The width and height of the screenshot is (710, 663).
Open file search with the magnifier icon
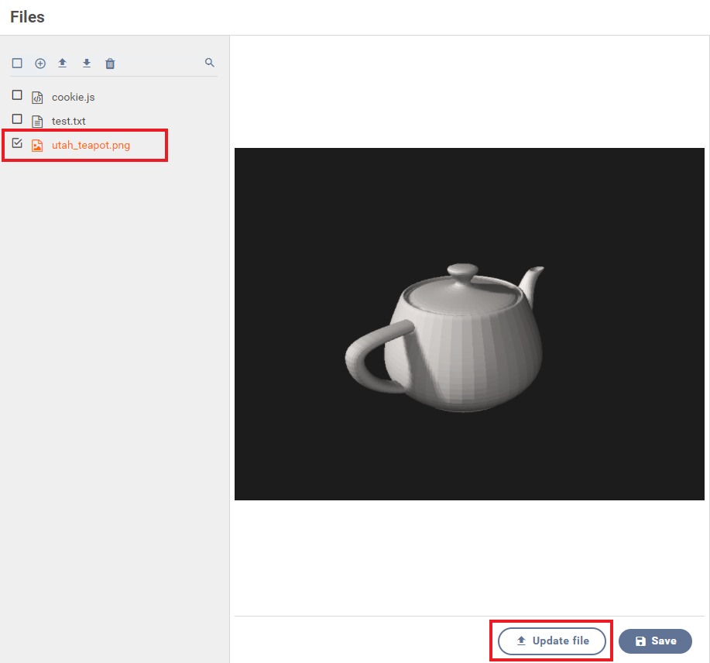click(209, 63)
